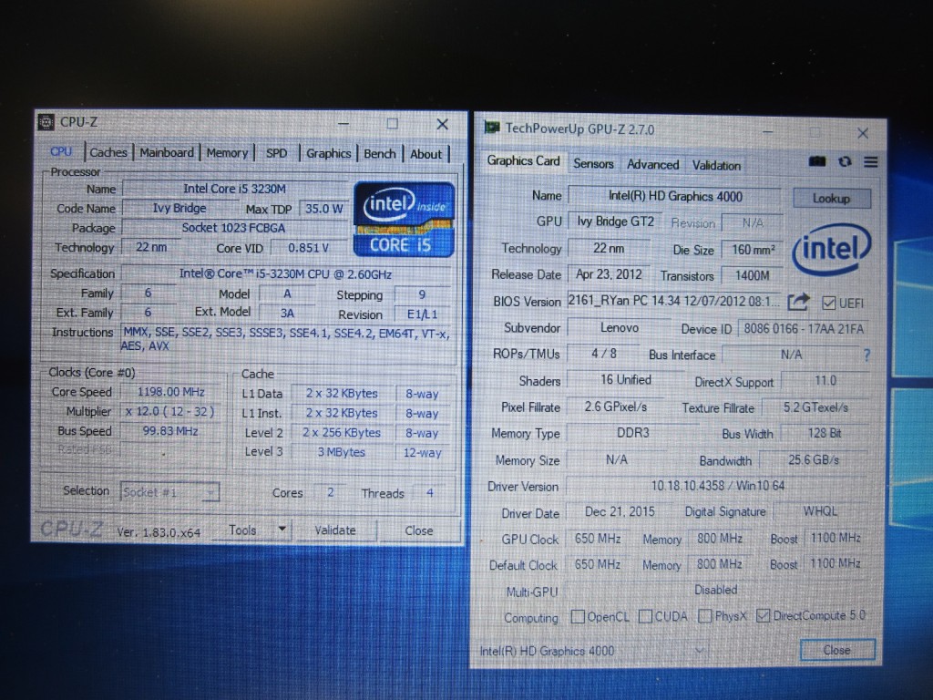Minimize the GPU-Z window
The image size is (933, 700).
[767, 131]
